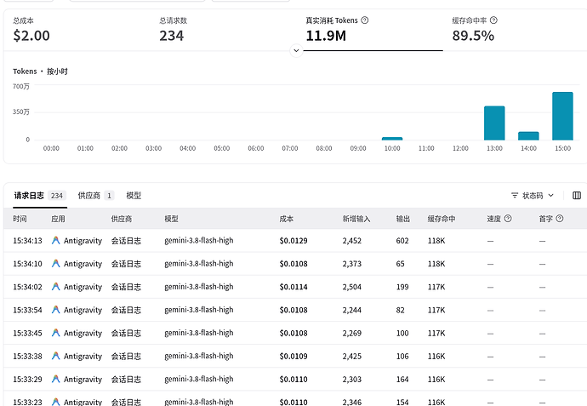Click Antigravity icon in 15:33:45 row
Viewport: 587px width, 406px height.
click(x=56, y=333)
